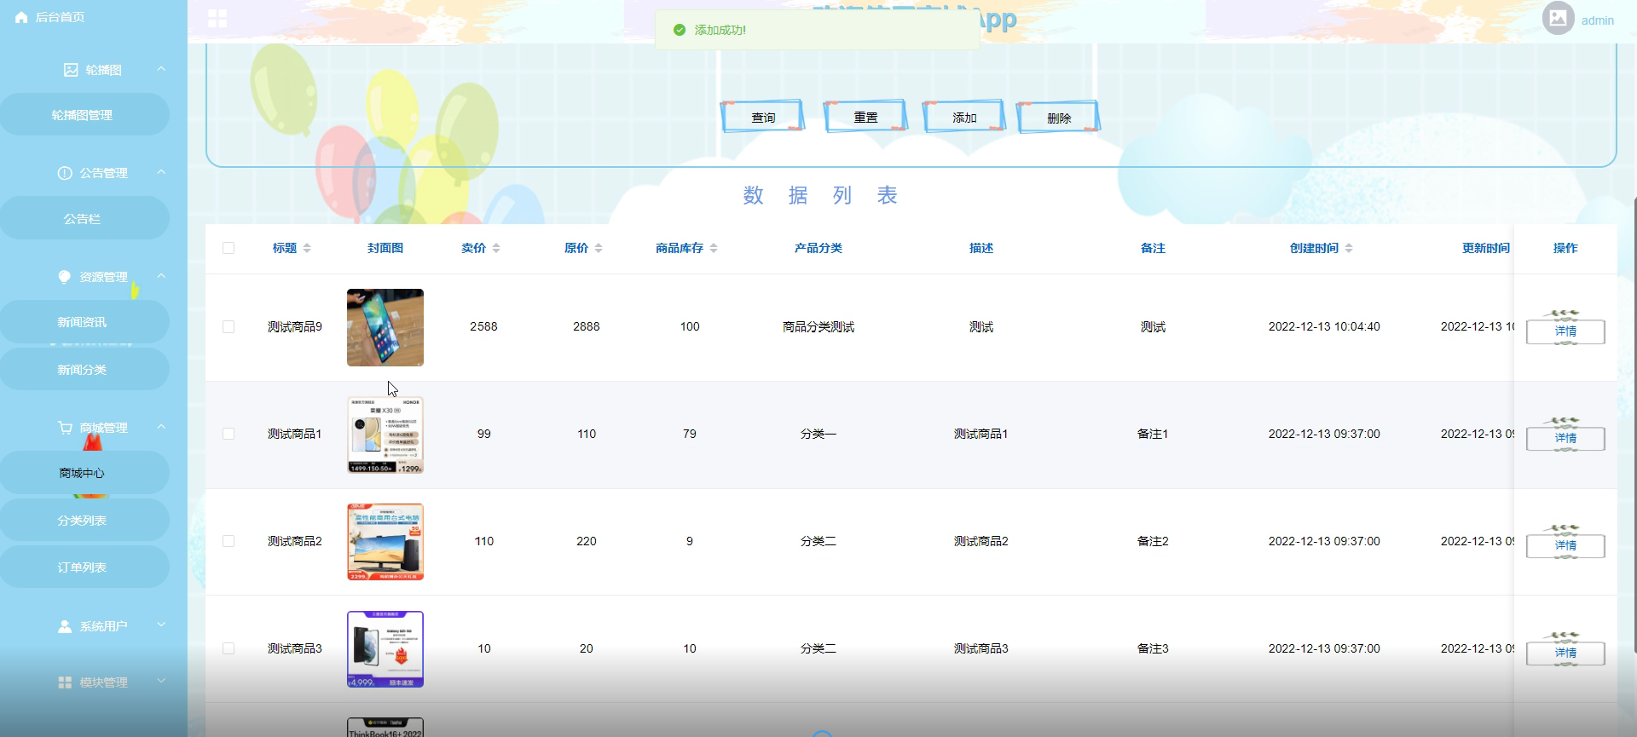Image resolution: width=1637 pixels, height=737 pixels.
Task: Select the 资源管理 bulb icon
Action: (65, 277)
